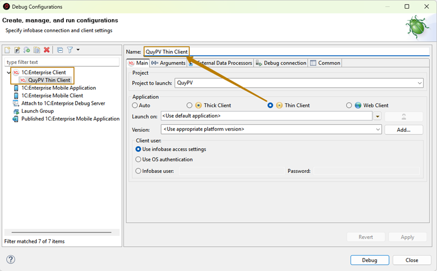Open the help question mark icon
Screen dimensions: 437x271
tap(11, 259)
